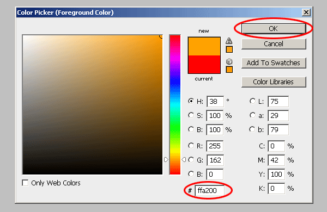
Task: Select the web-safe color swatch below the cube
Action: click(x=229, y=70)
